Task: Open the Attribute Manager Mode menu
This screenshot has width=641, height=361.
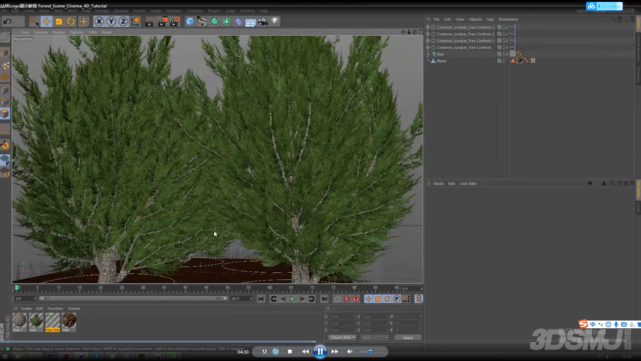Action: point(438,184)
